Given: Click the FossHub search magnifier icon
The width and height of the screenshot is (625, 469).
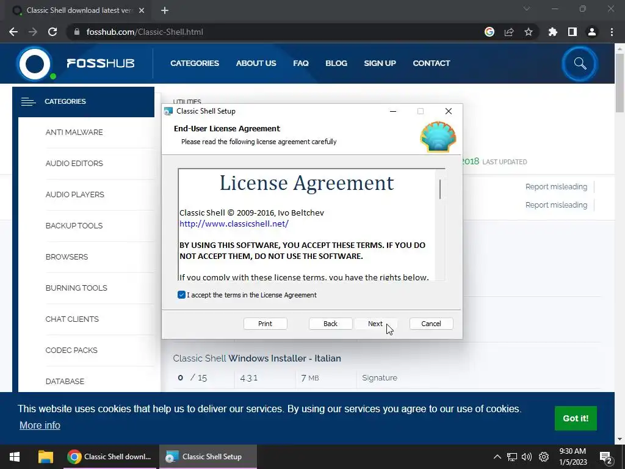Looking at the screenshot, I should coord(580,64).
